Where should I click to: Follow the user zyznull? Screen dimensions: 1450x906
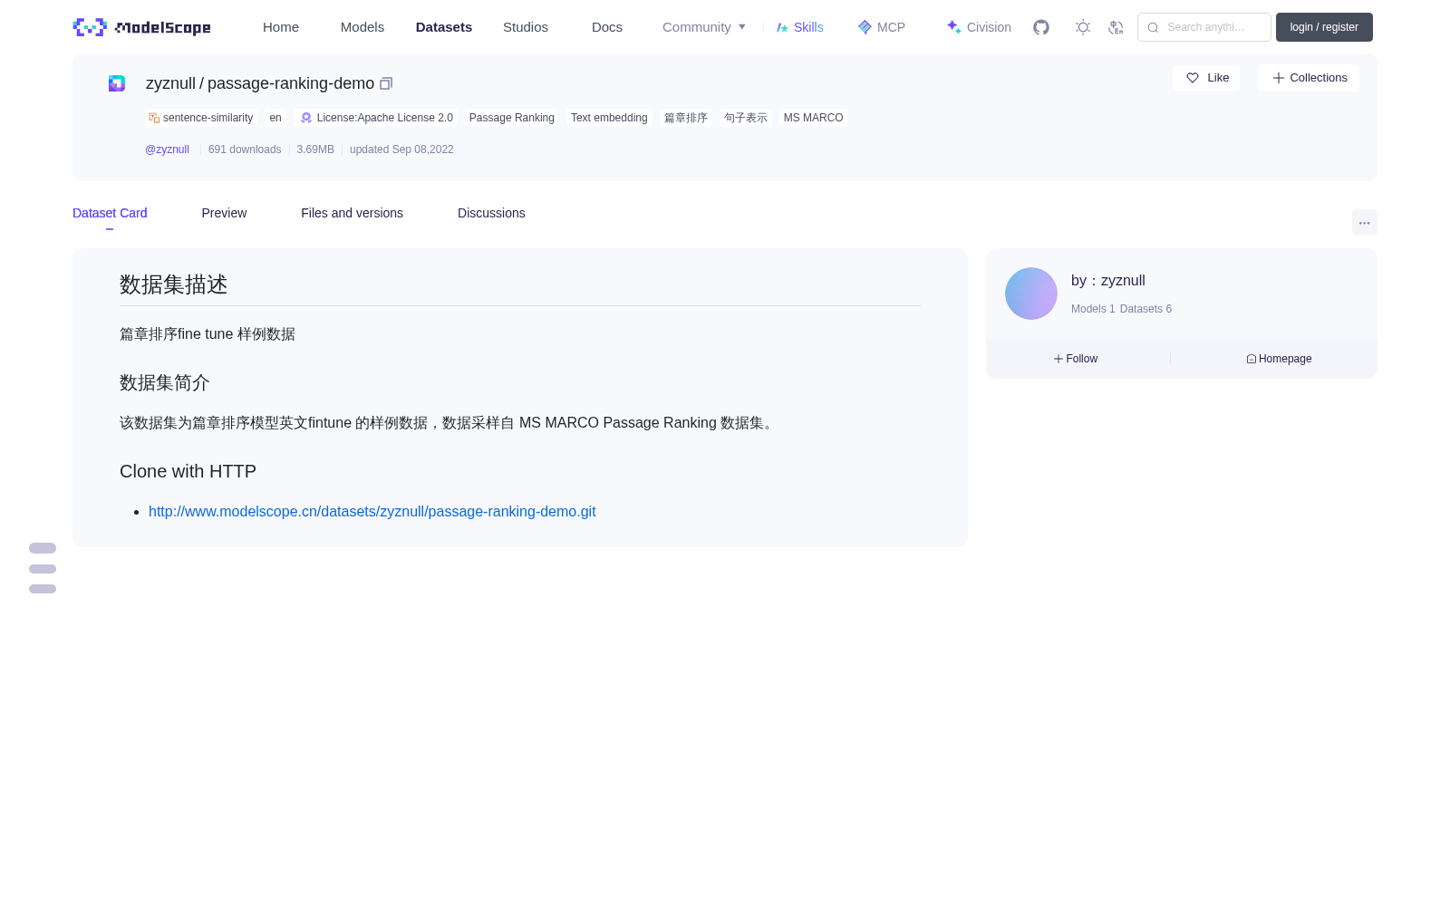point(1076,359)
